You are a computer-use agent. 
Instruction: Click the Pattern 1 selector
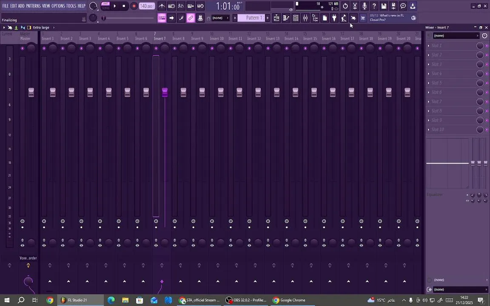coord(251,18)
